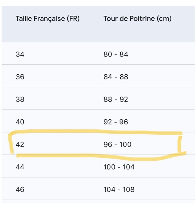The height and width of the screenshot is (203, 195).
Task: Select French size 36 cell
Action: [x=20, y=77]
